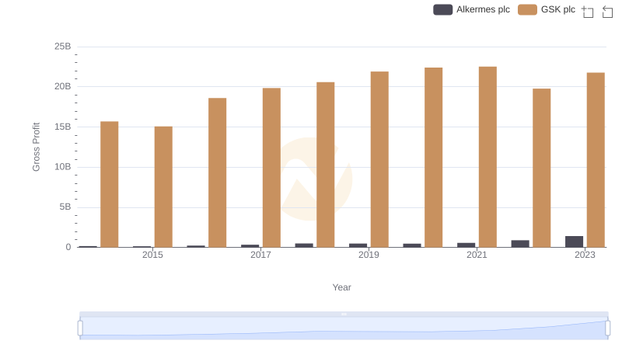622x358 pixels.
Task: Click the 25B y-axis label
Action: [63, 47]
